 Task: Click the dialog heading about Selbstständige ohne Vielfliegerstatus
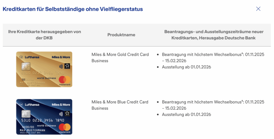click(73, 9)
